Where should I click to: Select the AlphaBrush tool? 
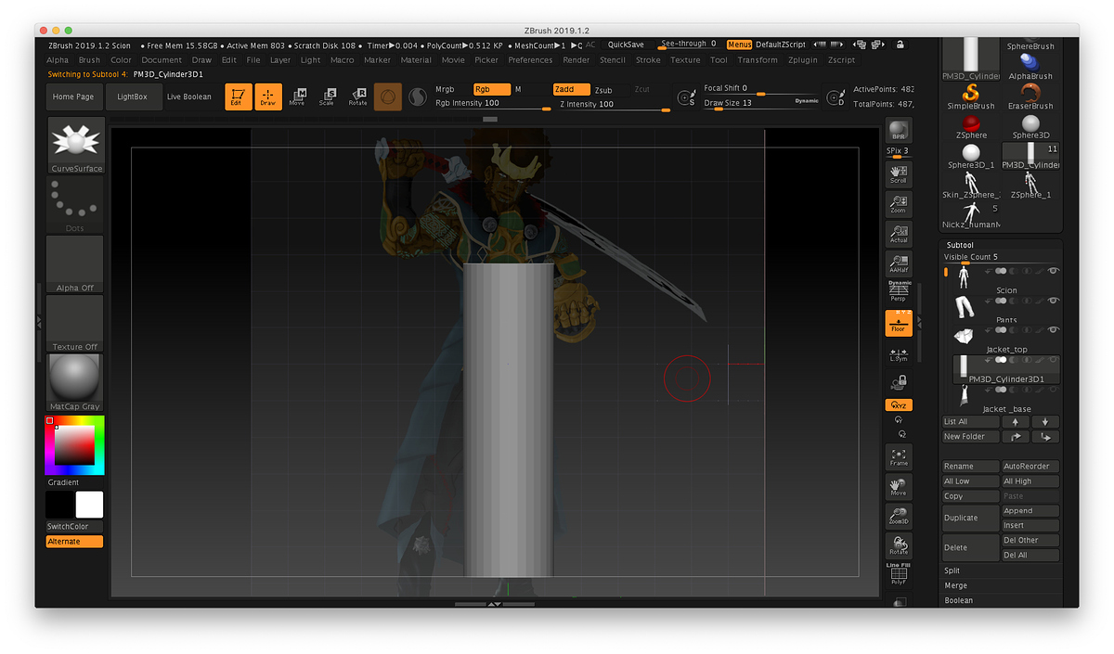(1030, 68)
